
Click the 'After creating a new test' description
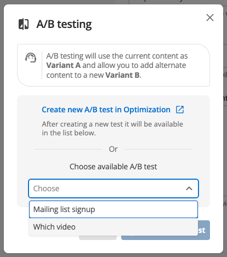112,128
